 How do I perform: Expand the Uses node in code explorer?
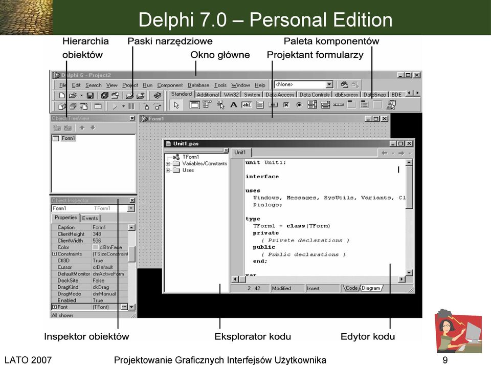[168, 170]
